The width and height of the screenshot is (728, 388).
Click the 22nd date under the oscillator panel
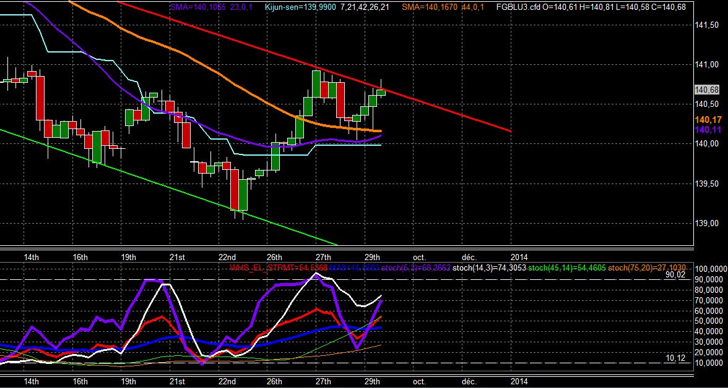227,381
